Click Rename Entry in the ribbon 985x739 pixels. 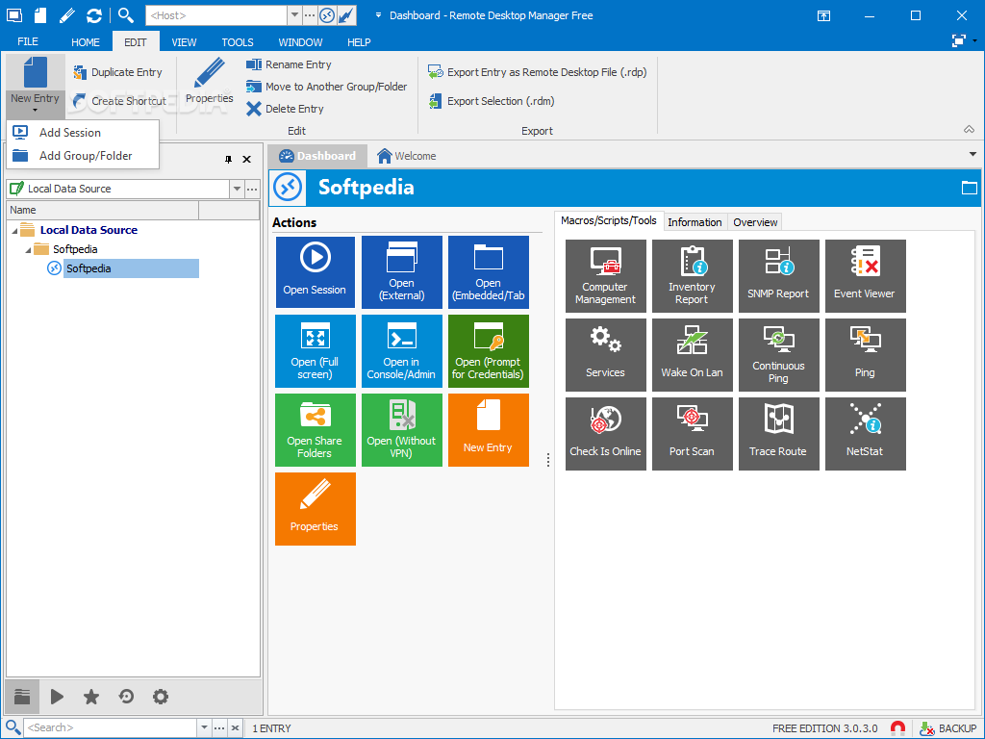point(289,64)
